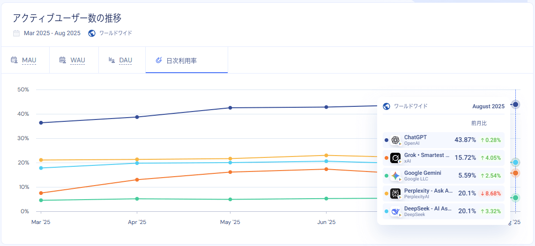Image resolution: width=535 pixels, height=246 pixels.
Task: Click the MAU tab calendar icon
Action: pos(14,60)
